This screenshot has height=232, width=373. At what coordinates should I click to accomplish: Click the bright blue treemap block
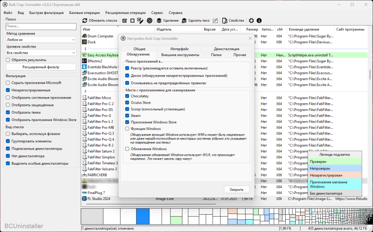point(143,216)
